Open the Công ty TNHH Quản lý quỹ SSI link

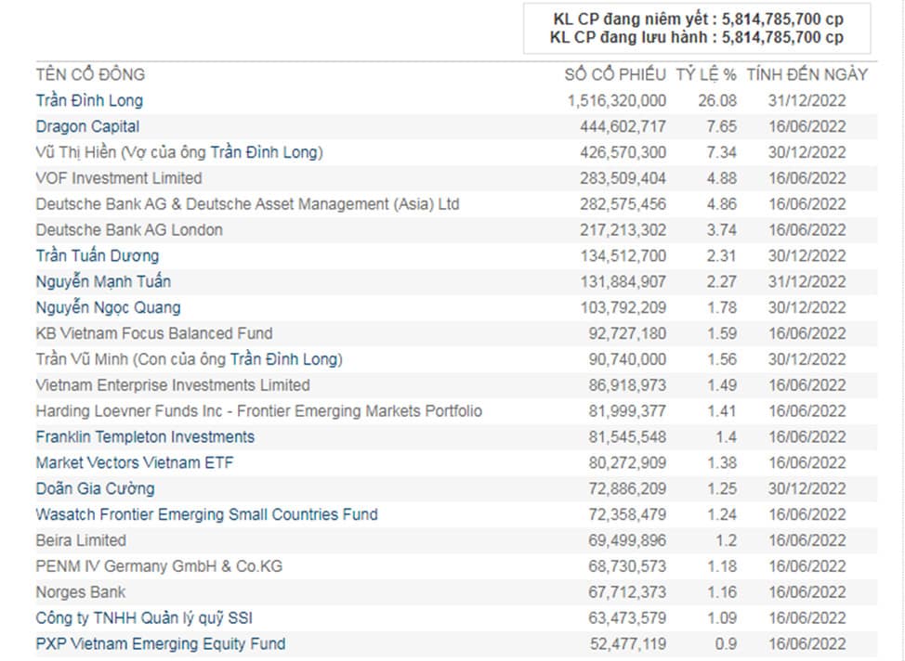coord(144,617)
